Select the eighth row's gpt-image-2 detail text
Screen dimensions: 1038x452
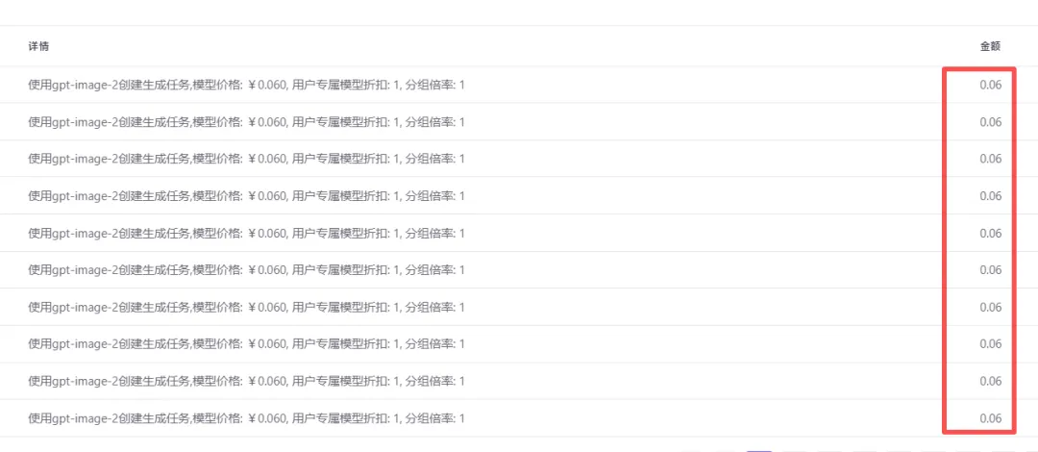point(246,344)
